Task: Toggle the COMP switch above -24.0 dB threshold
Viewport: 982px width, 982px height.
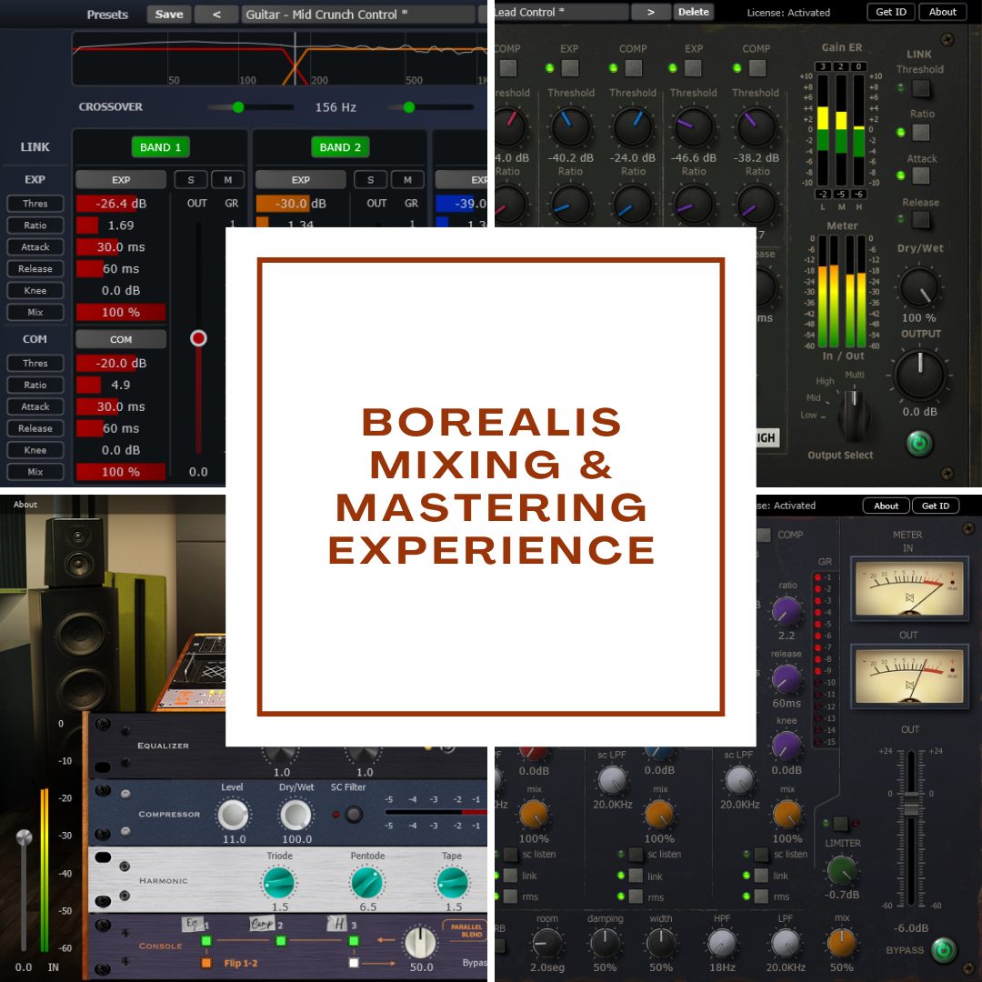Action: click(634, 67)
